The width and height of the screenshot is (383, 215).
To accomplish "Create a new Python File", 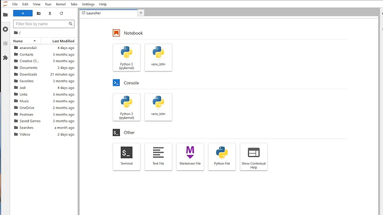I will pyautogui.click(x=222, y=157).
